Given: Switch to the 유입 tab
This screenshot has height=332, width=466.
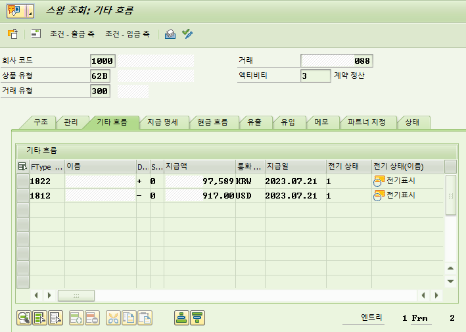Looking at the screenshot, I should tap(288, 122).
